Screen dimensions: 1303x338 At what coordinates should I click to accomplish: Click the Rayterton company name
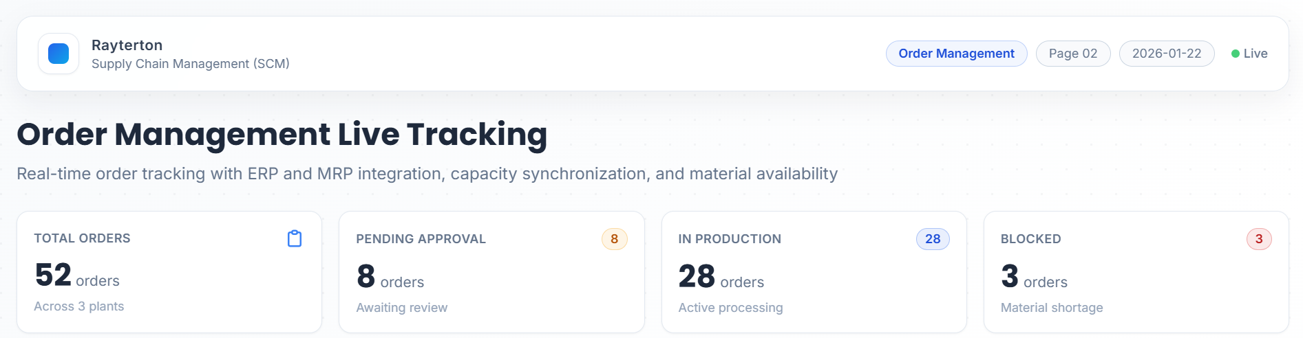pyautogui.click(x=127, y=45)
